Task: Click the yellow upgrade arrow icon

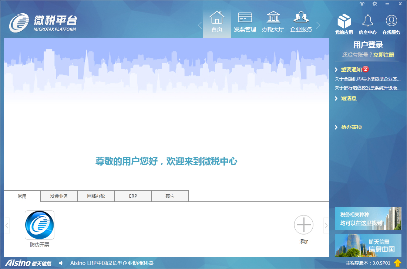Action: click(x=397, y=263)
